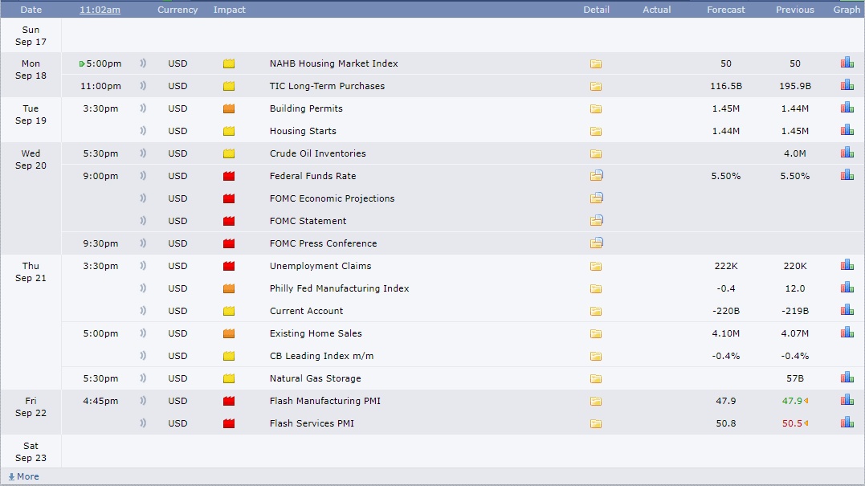
Task: Open detail folder for FOMC Press Conference
Action: click(x=596, y=243)
